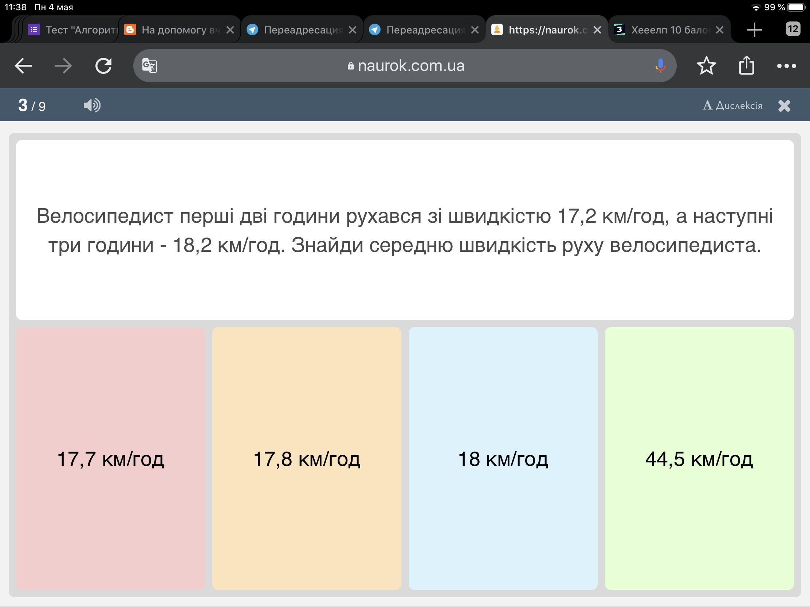This screenshot has height=607, width=810.
Task: Play question audio with speaker icon
Action: click(x=92, y=106)
